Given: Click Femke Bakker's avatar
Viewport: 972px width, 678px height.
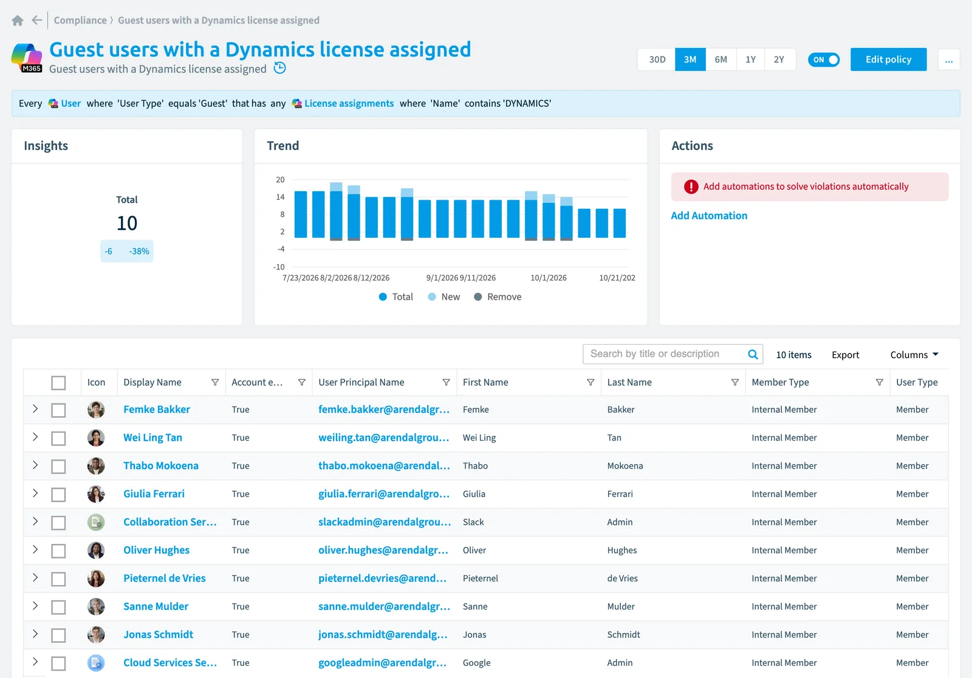Looking at the screenshot, I should pyautogui.click(x=96, y=410).
